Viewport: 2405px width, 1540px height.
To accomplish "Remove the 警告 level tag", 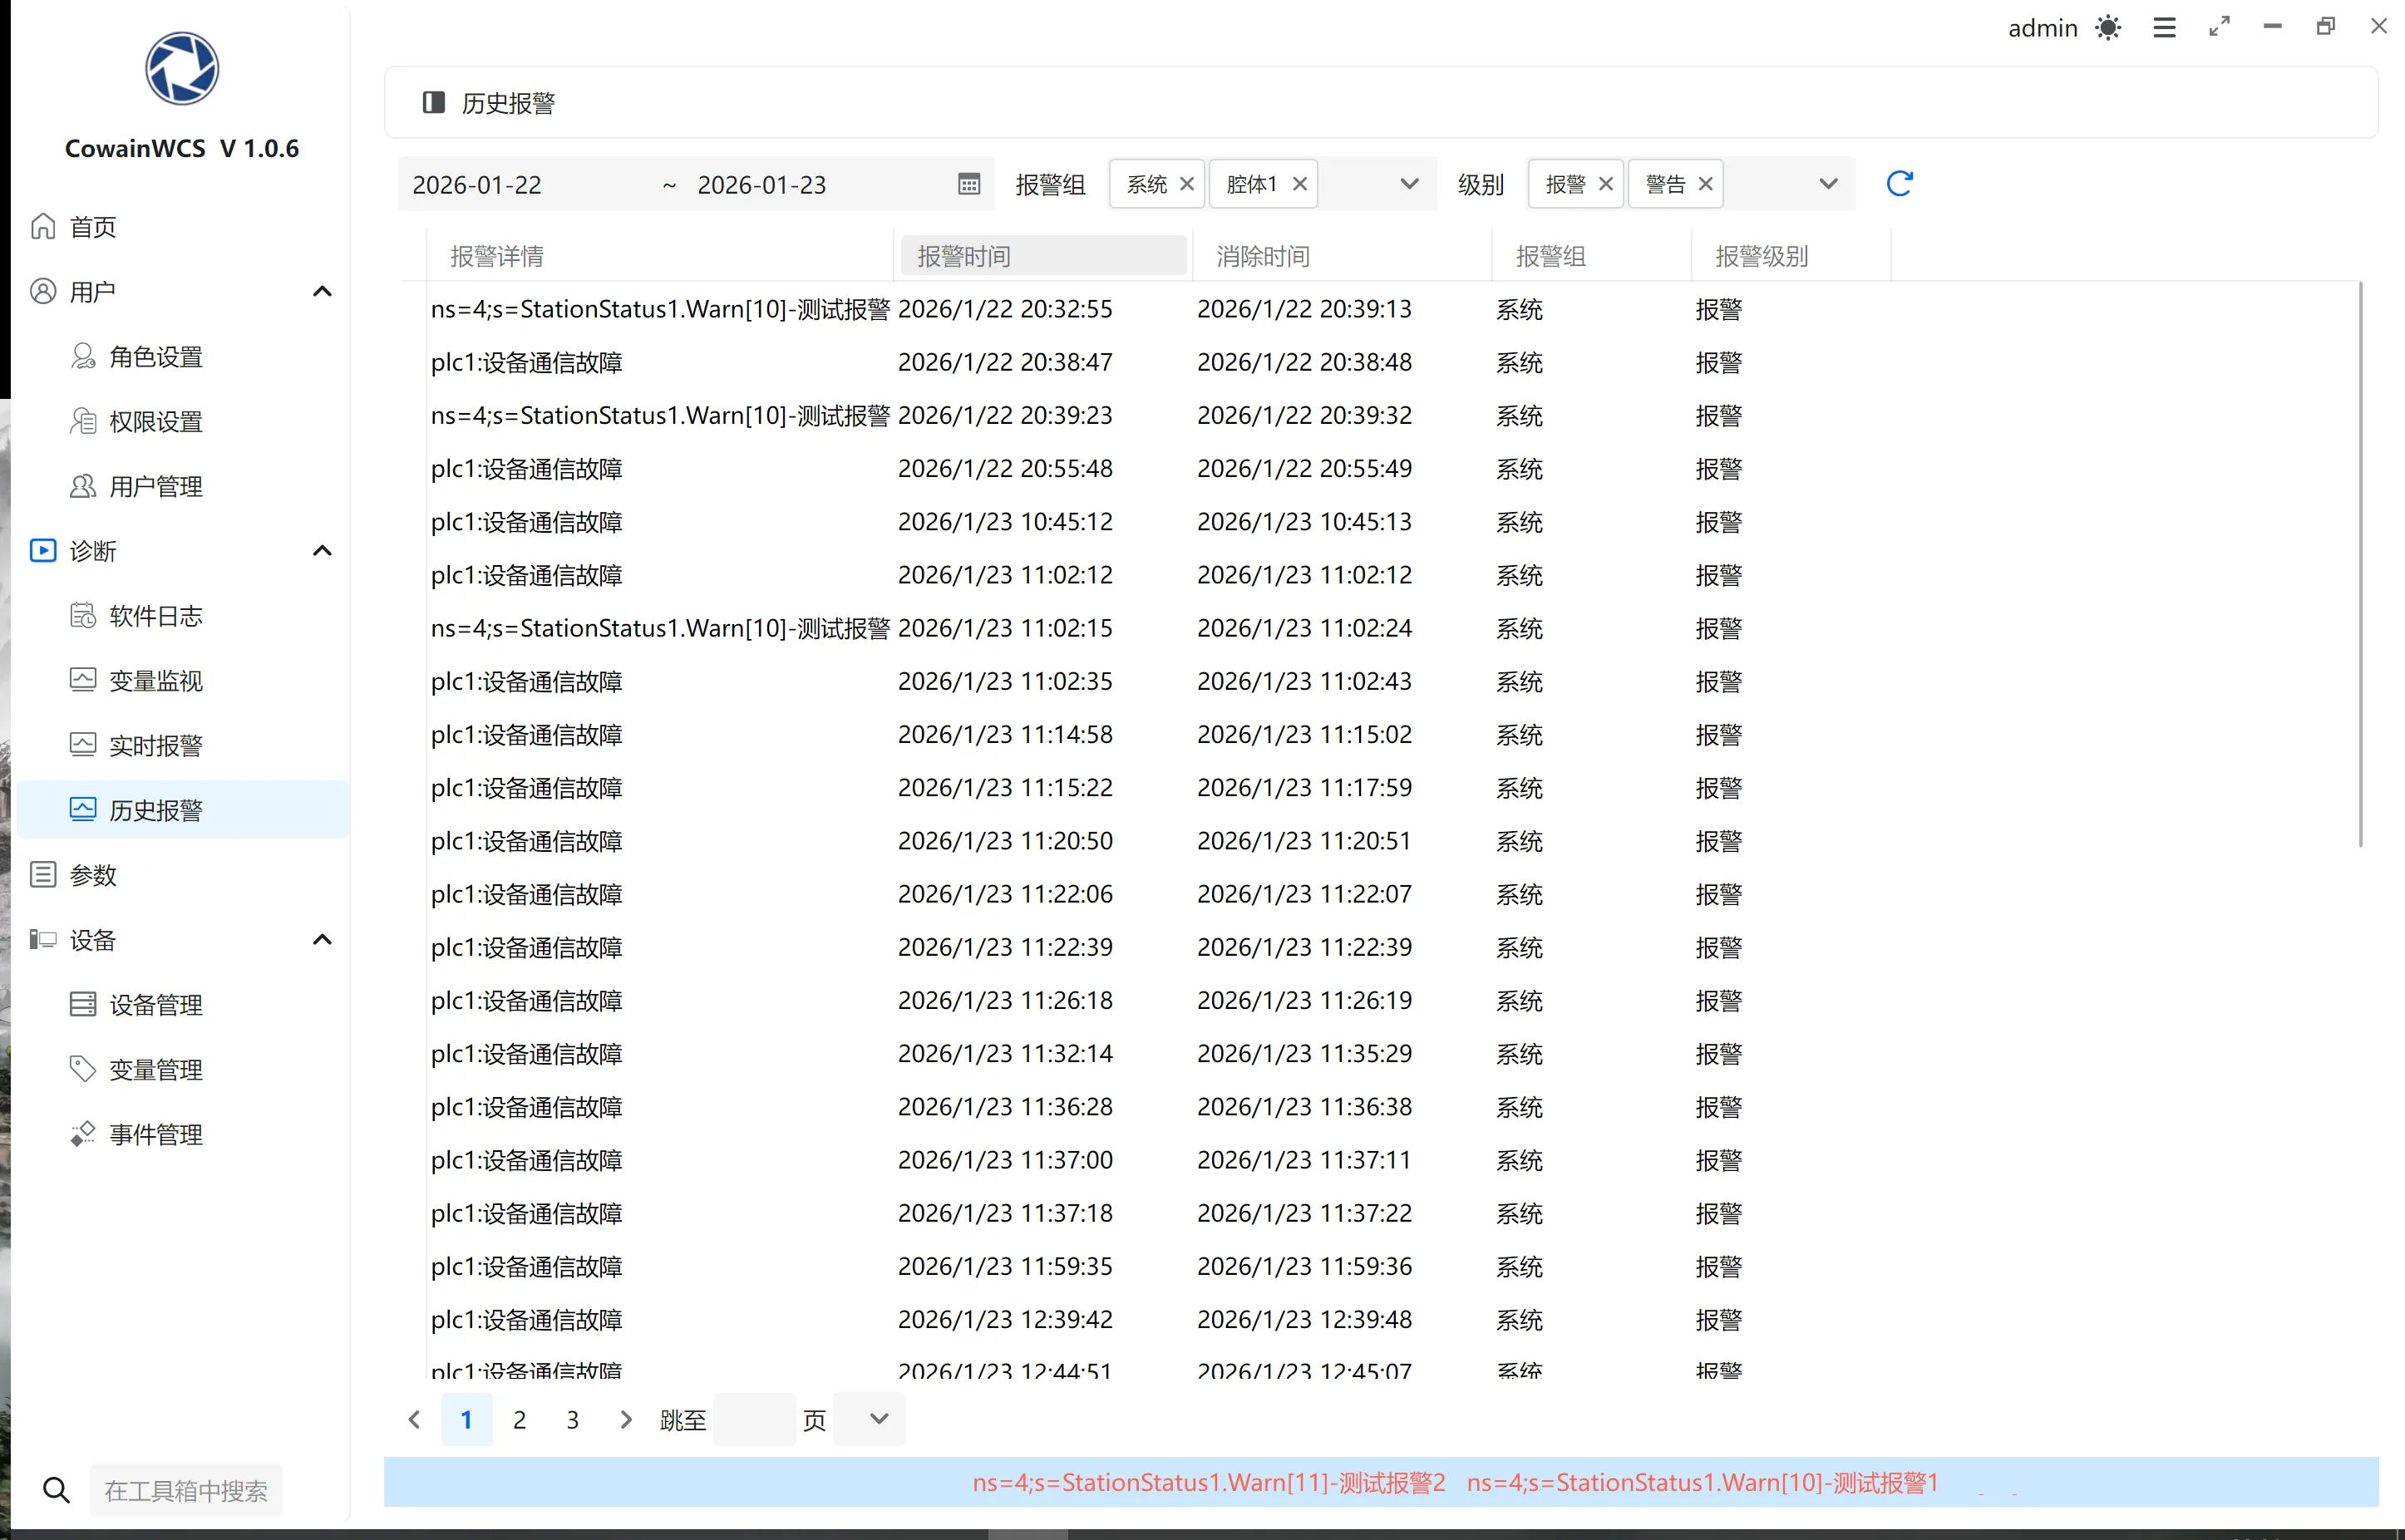I will point(1706,184).
